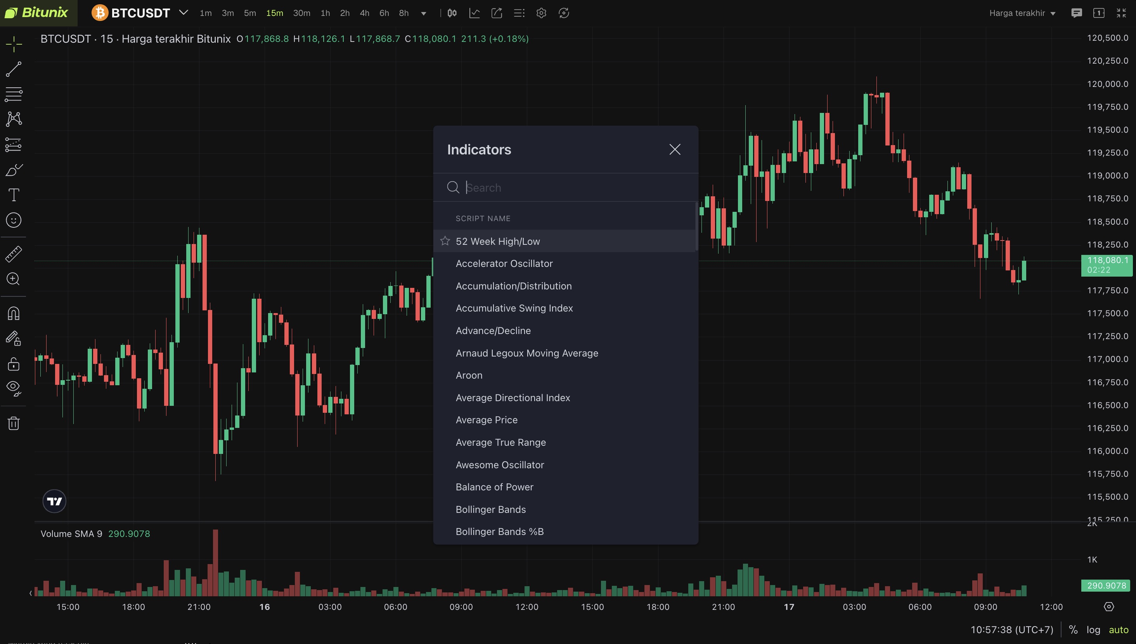This screenshot has height=644, width=1136.
Task: Click the current price label 118,080.1
Action: click(x=1107, y=265)
